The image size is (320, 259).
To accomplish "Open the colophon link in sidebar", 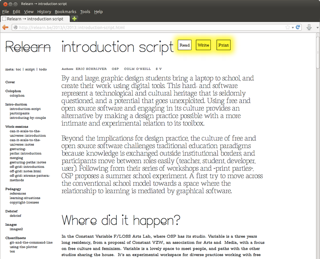I will click(17, 96).
